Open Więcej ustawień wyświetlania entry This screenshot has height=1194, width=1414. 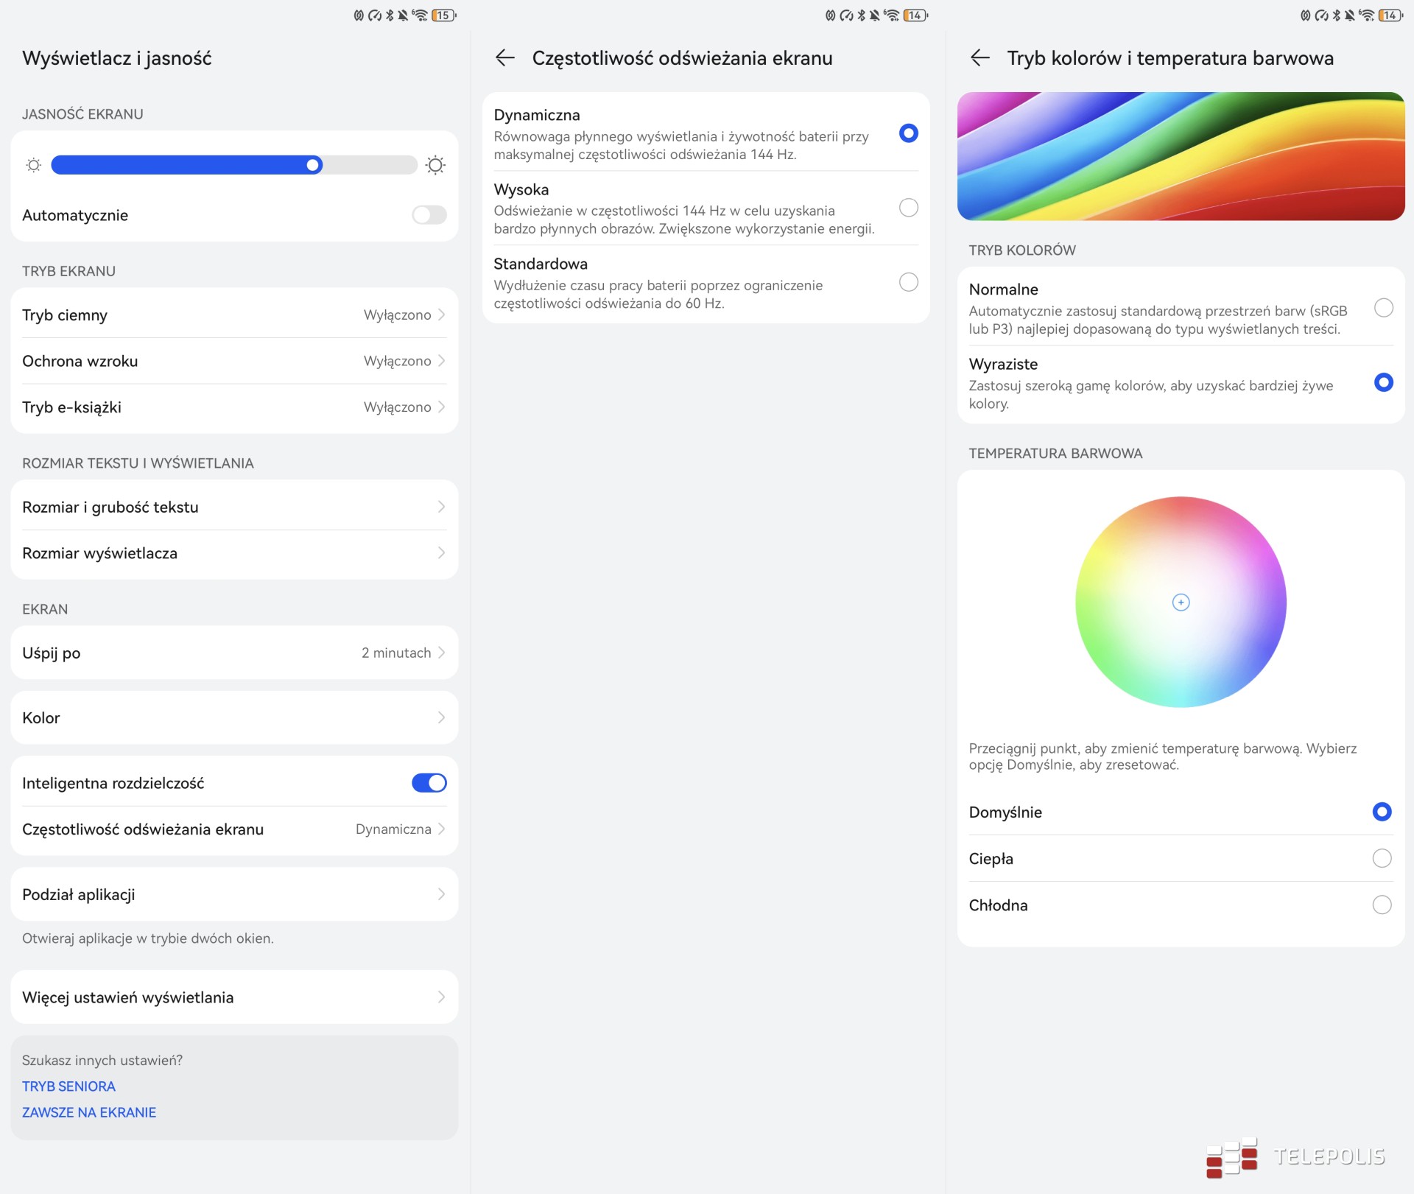point(234,997)
